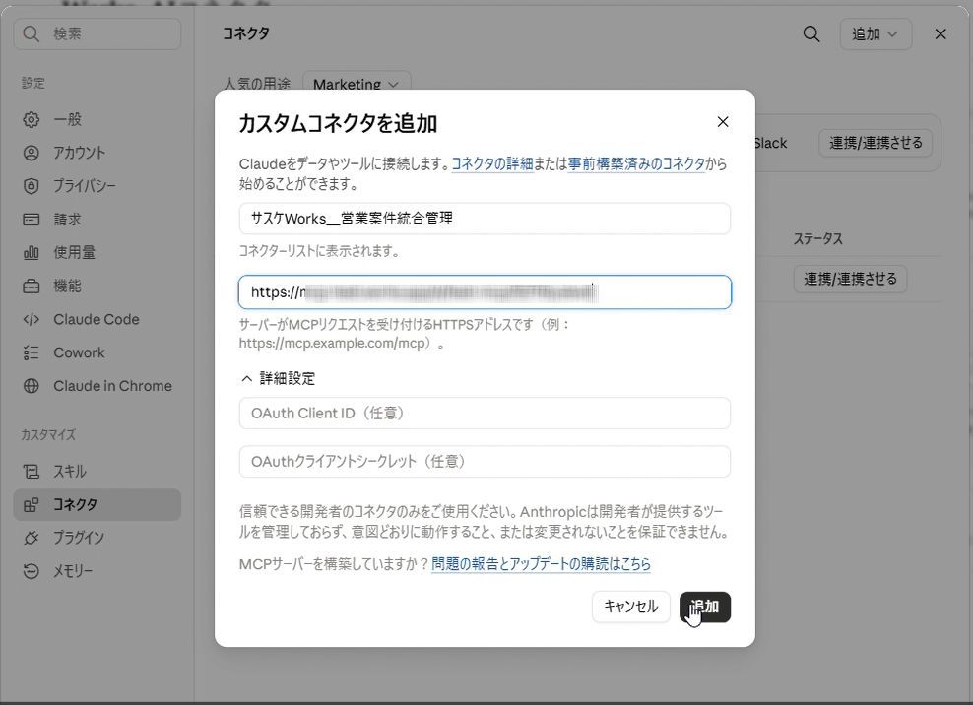Open 請求 billing settings
The height and width of the screenshot is (705, 973).
pyautogui.click(x=97, y=219)
